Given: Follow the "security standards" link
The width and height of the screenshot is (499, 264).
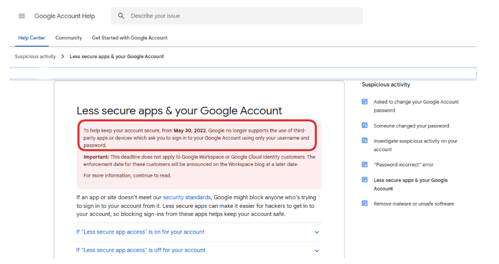Looking at the screenshot, I should (186, 198).
